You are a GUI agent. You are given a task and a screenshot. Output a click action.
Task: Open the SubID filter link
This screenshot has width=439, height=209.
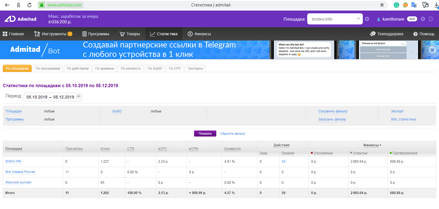point(117,111)
